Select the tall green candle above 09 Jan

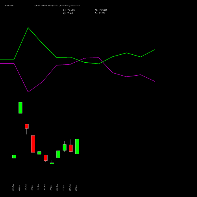click(x=20, y=108)
